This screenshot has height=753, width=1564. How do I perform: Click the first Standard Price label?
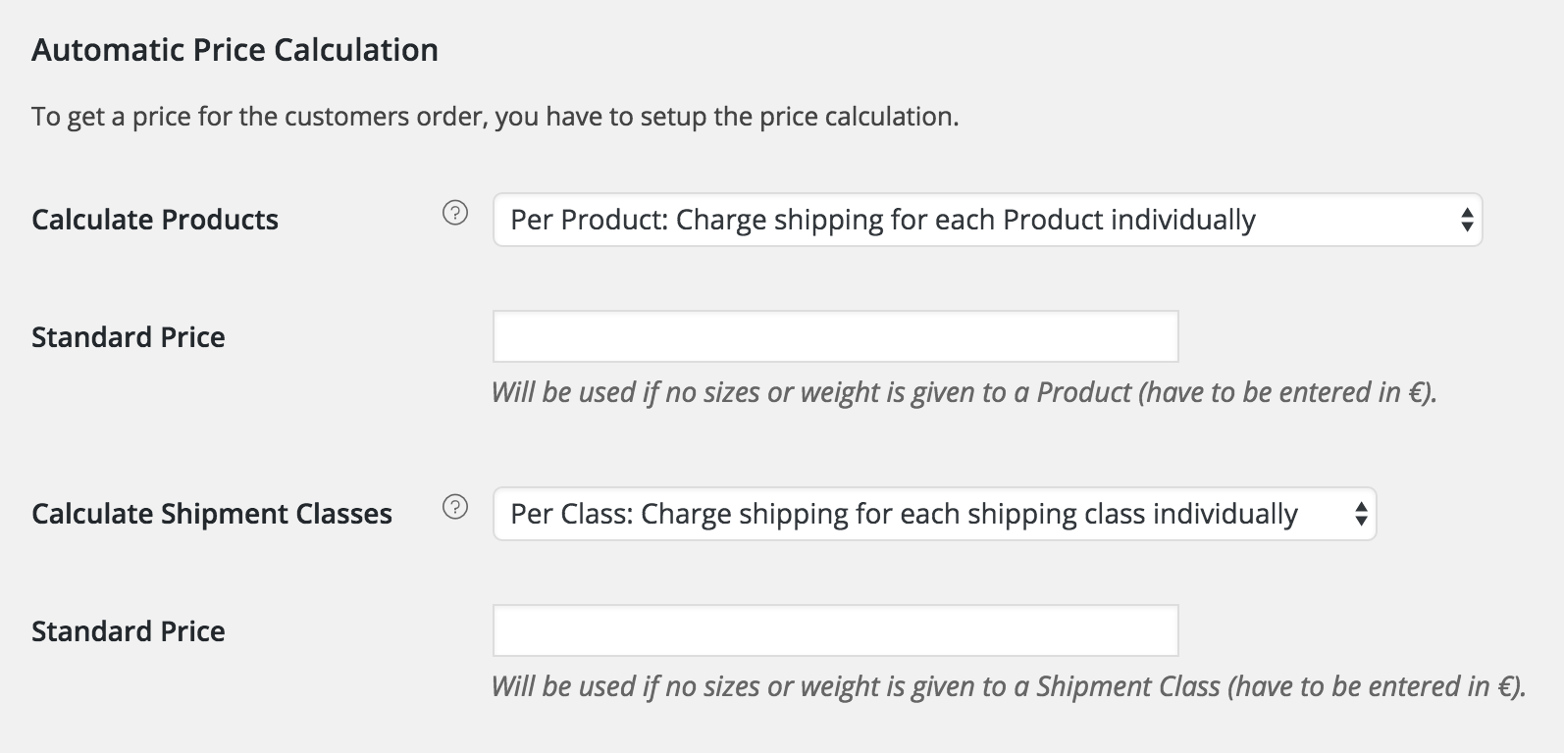tap(128, 336)
